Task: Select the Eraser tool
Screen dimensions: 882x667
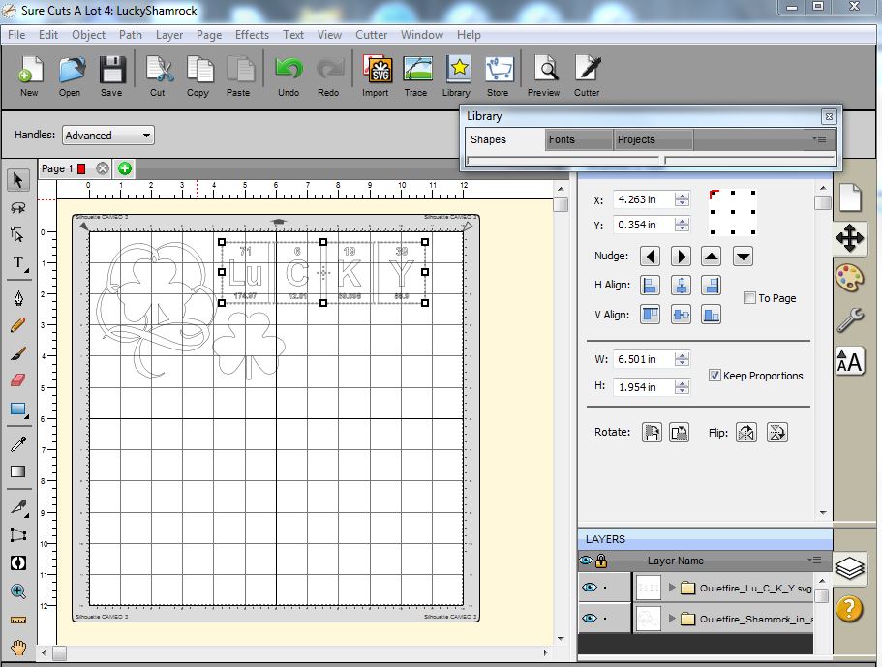Action: pyautogui.click(x=17, y=380)
